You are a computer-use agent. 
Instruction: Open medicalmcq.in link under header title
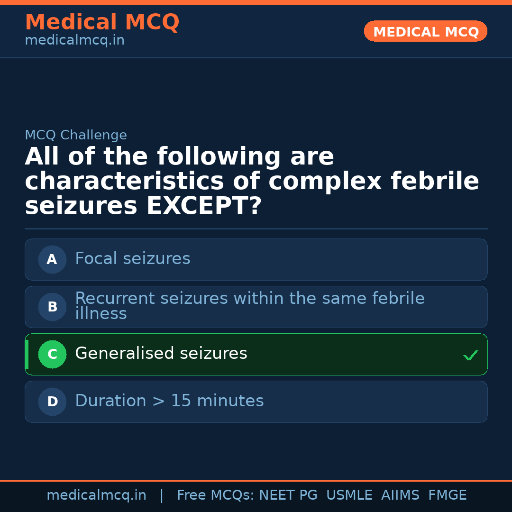tap(74, 41)
